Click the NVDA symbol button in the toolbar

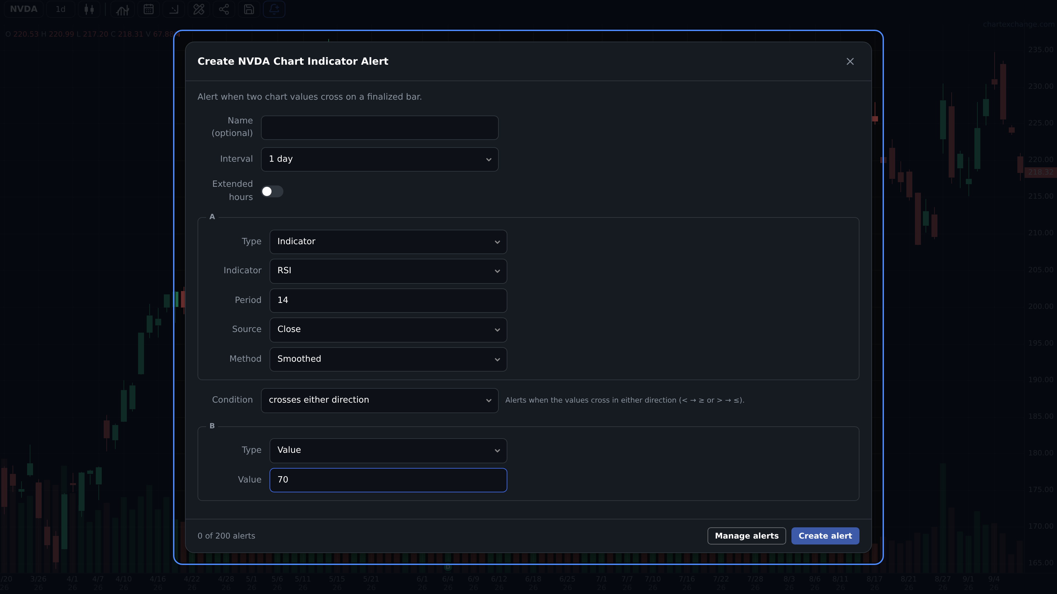(x=23, y=9)
